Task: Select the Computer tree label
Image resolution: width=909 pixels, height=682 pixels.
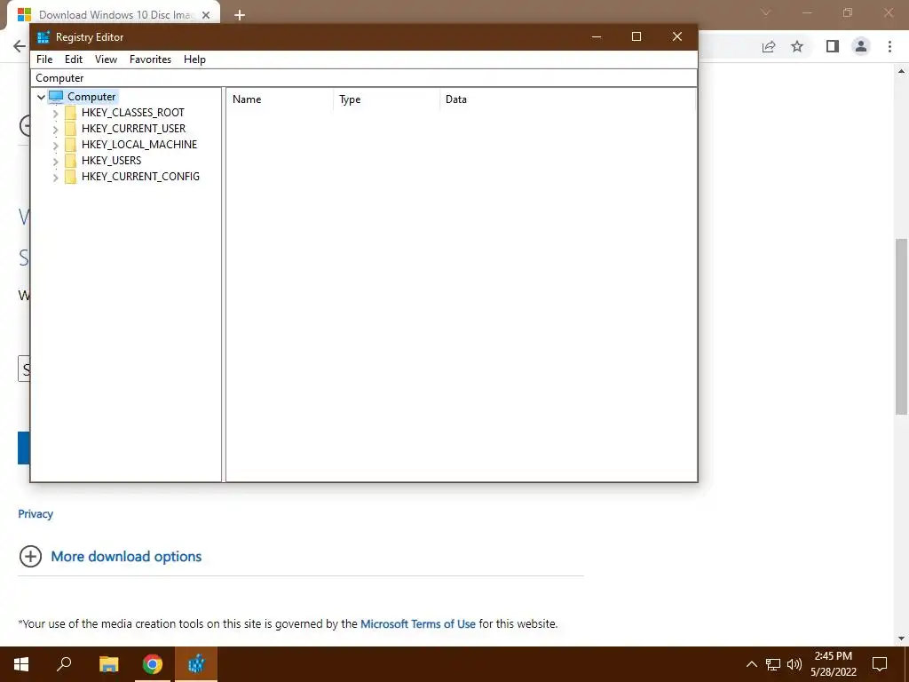Action: click(x=91, y=97)
